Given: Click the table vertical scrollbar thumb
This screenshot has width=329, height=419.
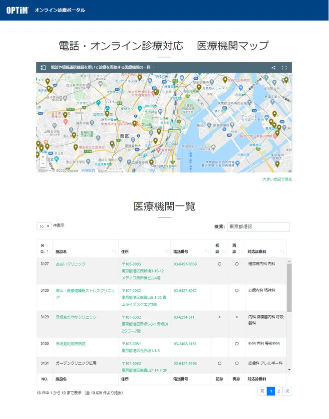Looking at the screenshot, I should [x=289, y=288].
